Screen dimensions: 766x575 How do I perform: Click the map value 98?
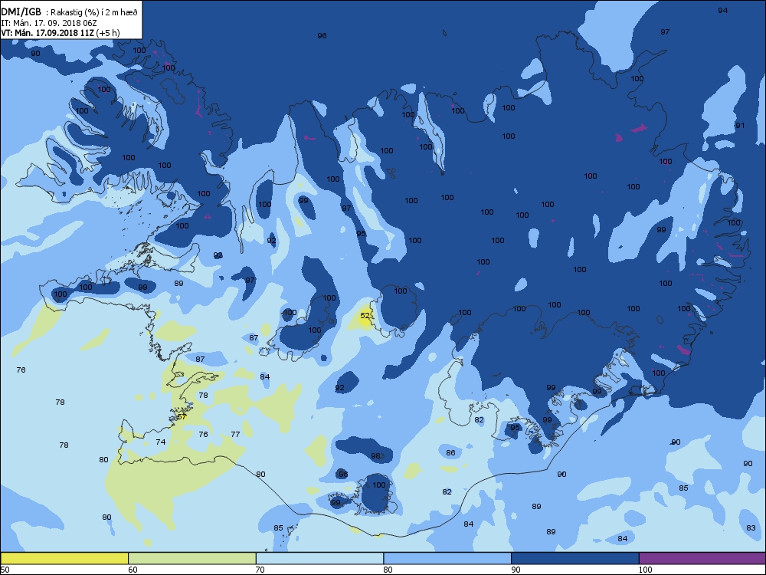point(375,456)
